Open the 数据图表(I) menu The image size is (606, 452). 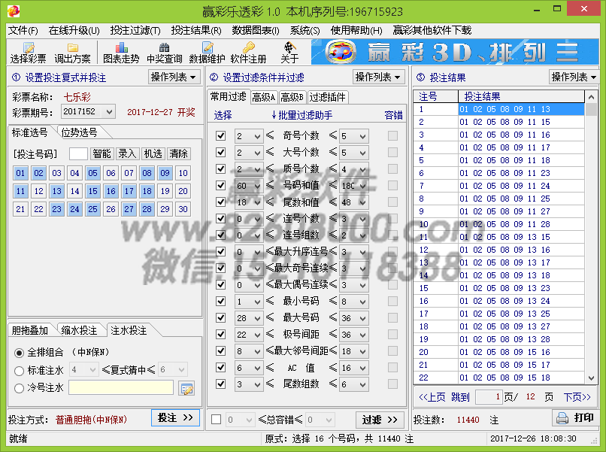(256, 30)
